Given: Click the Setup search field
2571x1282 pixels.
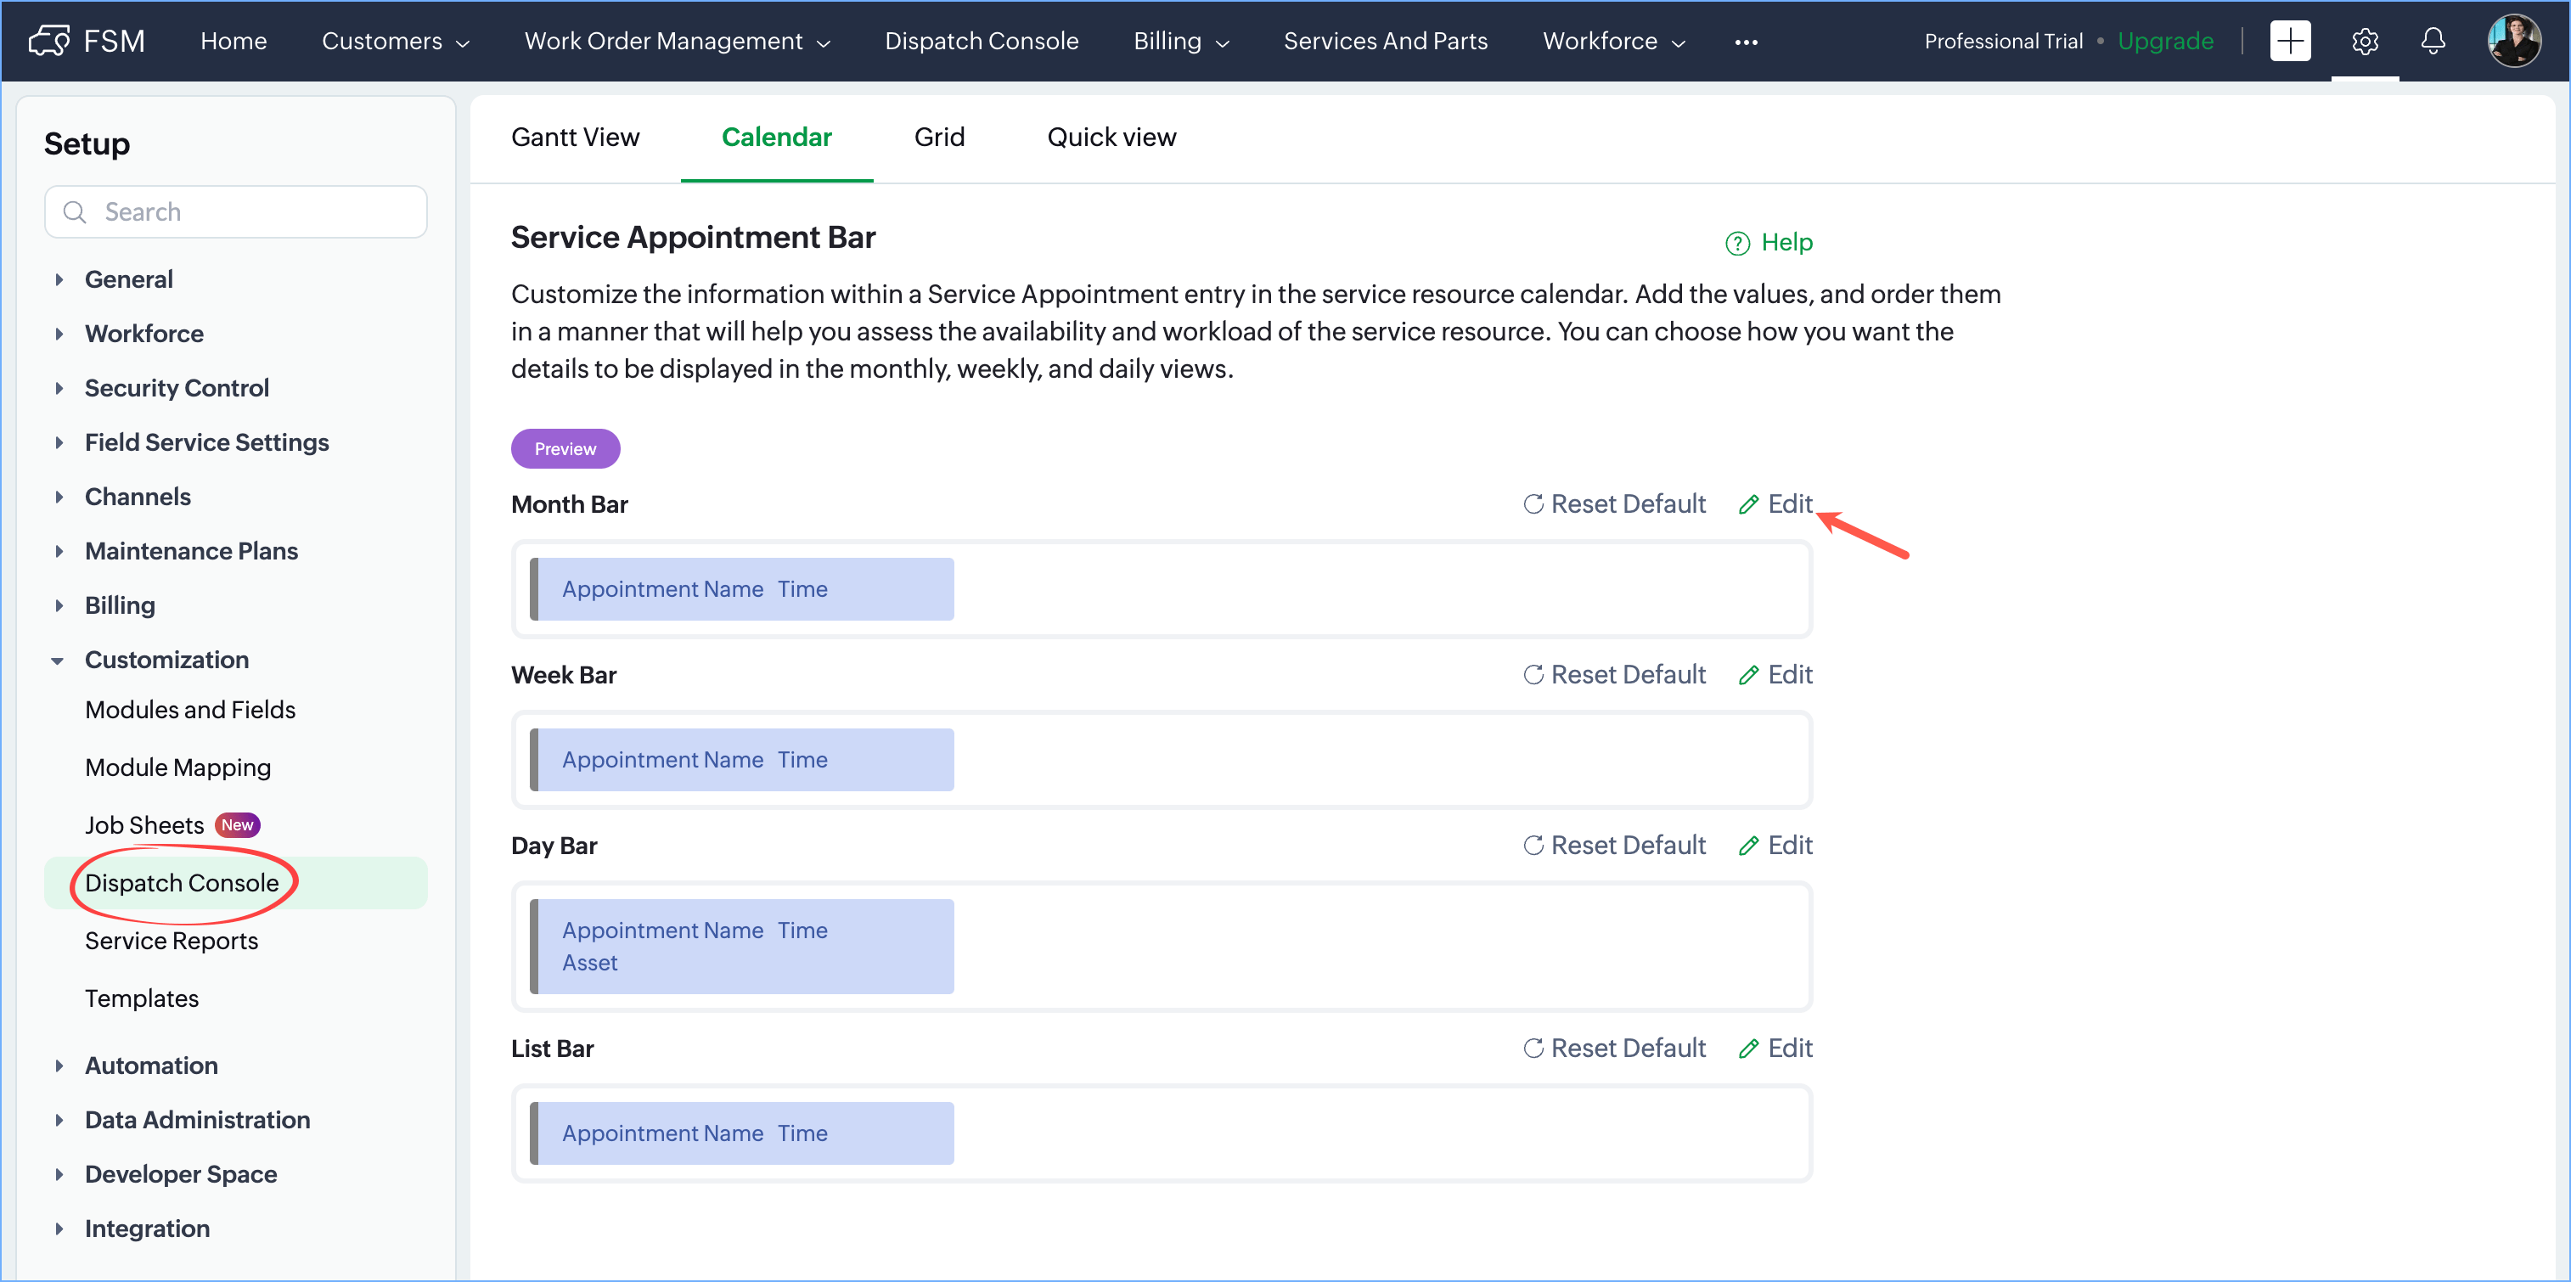Looking at the screenshot, I should (x=235, y=212).
